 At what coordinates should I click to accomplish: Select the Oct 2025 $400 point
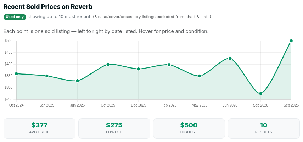(108, 64)
